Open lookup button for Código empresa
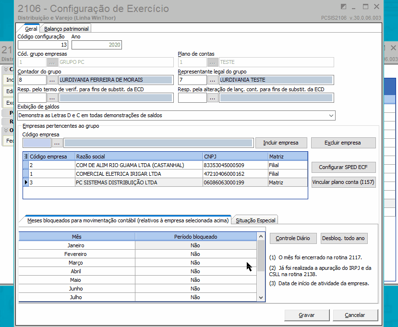This screenshot has height=327, width=398. pyautogui.click(x=57, y=143)
